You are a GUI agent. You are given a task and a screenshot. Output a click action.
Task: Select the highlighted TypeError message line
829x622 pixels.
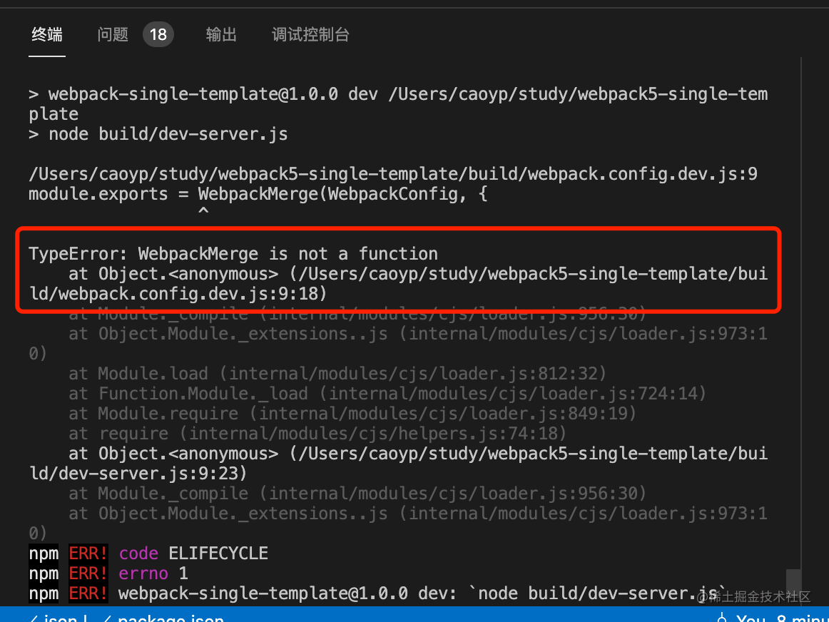pos(233,253)
